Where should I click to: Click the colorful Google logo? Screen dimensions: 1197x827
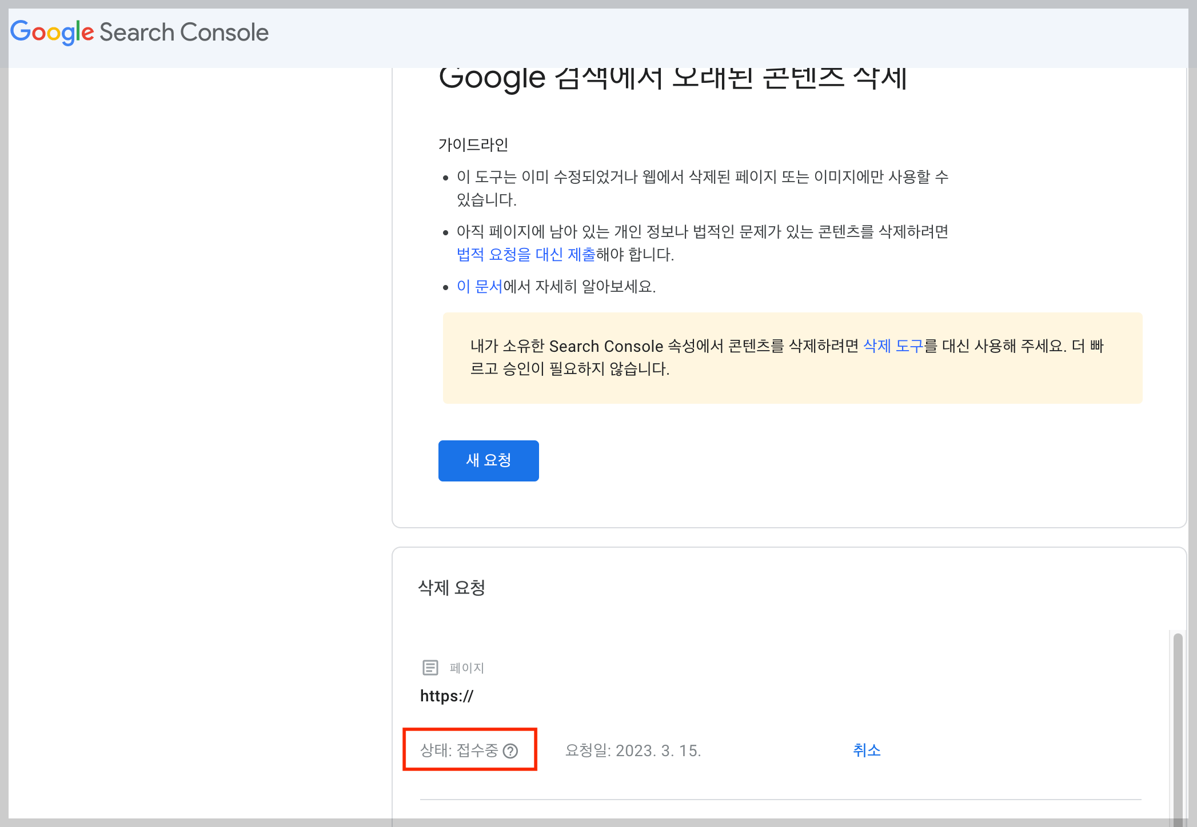(x=51, y=33)
